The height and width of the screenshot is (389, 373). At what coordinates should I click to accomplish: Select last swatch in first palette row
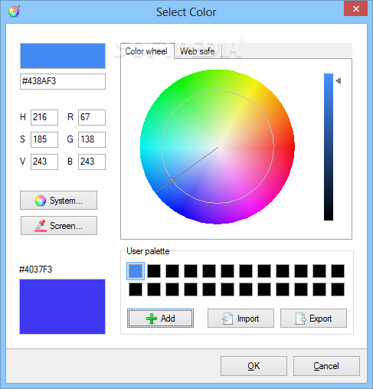click(x=338, y=271)
